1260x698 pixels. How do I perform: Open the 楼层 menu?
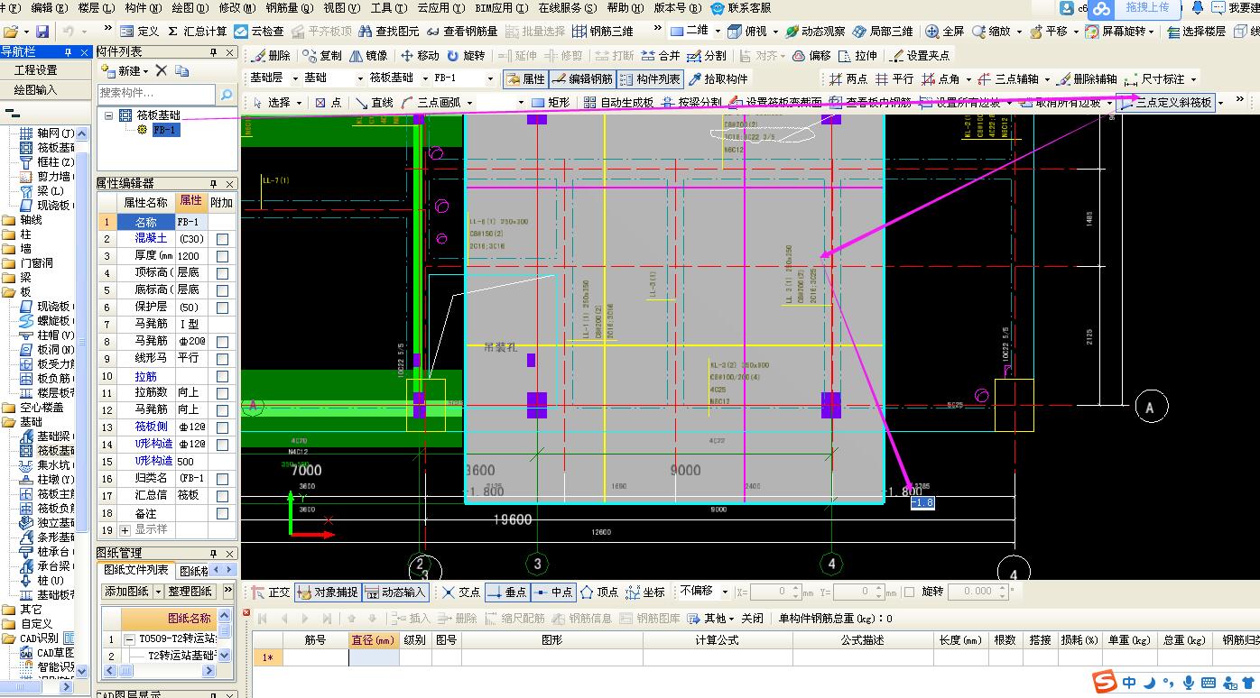click(97, 7)
